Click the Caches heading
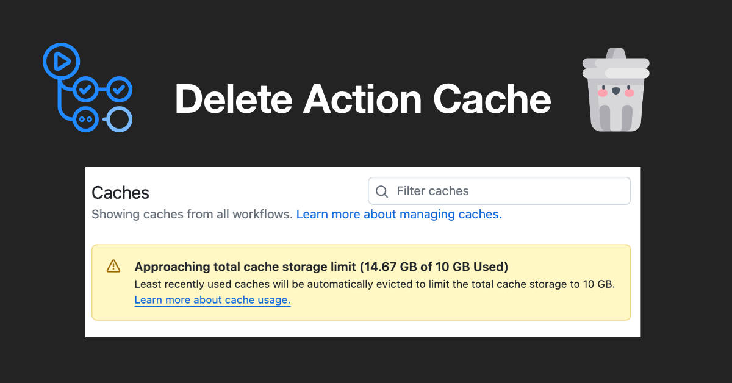Image resolution: width=732 pixels, height=383 pixels. [120, 193]
